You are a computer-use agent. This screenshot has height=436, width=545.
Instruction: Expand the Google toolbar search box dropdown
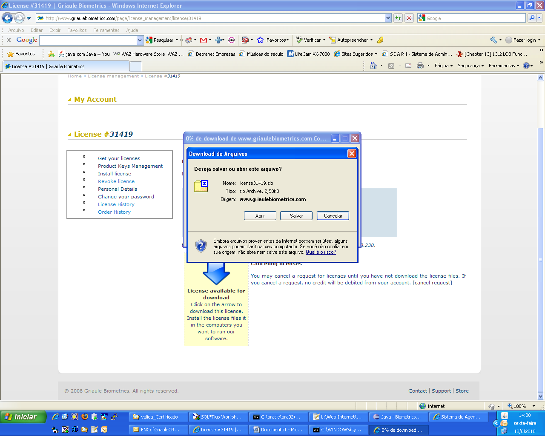point(140,40)
